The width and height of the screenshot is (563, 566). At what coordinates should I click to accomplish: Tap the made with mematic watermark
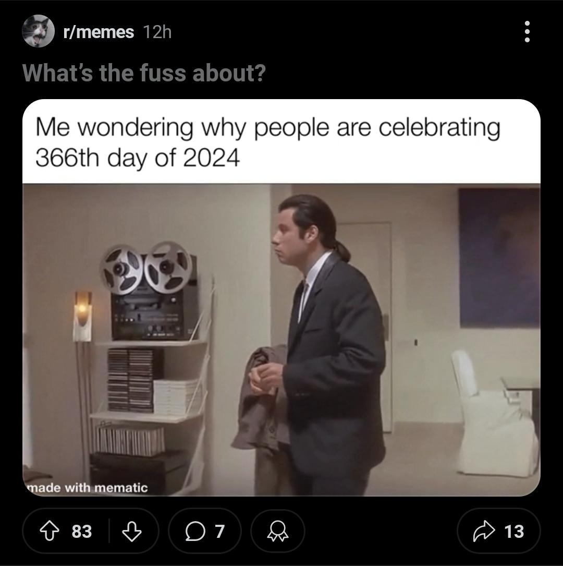88,488
